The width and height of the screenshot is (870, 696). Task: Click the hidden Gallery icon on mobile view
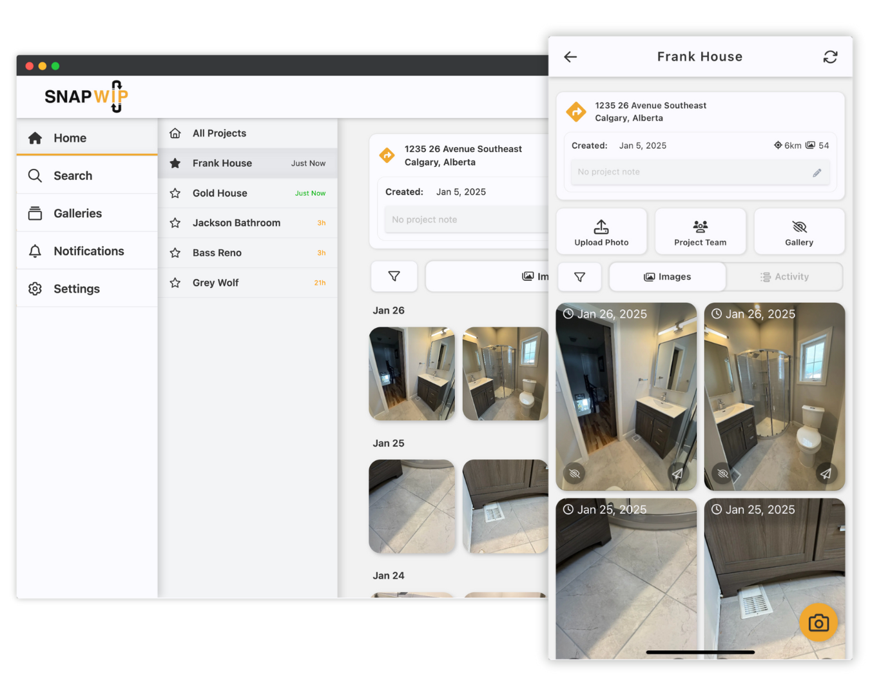799,231
